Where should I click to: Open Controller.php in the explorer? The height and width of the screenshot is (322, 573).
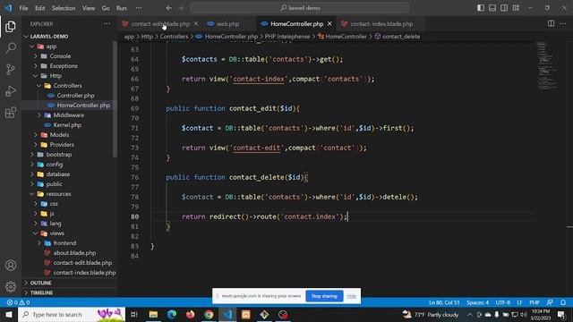tap(75, 96)
